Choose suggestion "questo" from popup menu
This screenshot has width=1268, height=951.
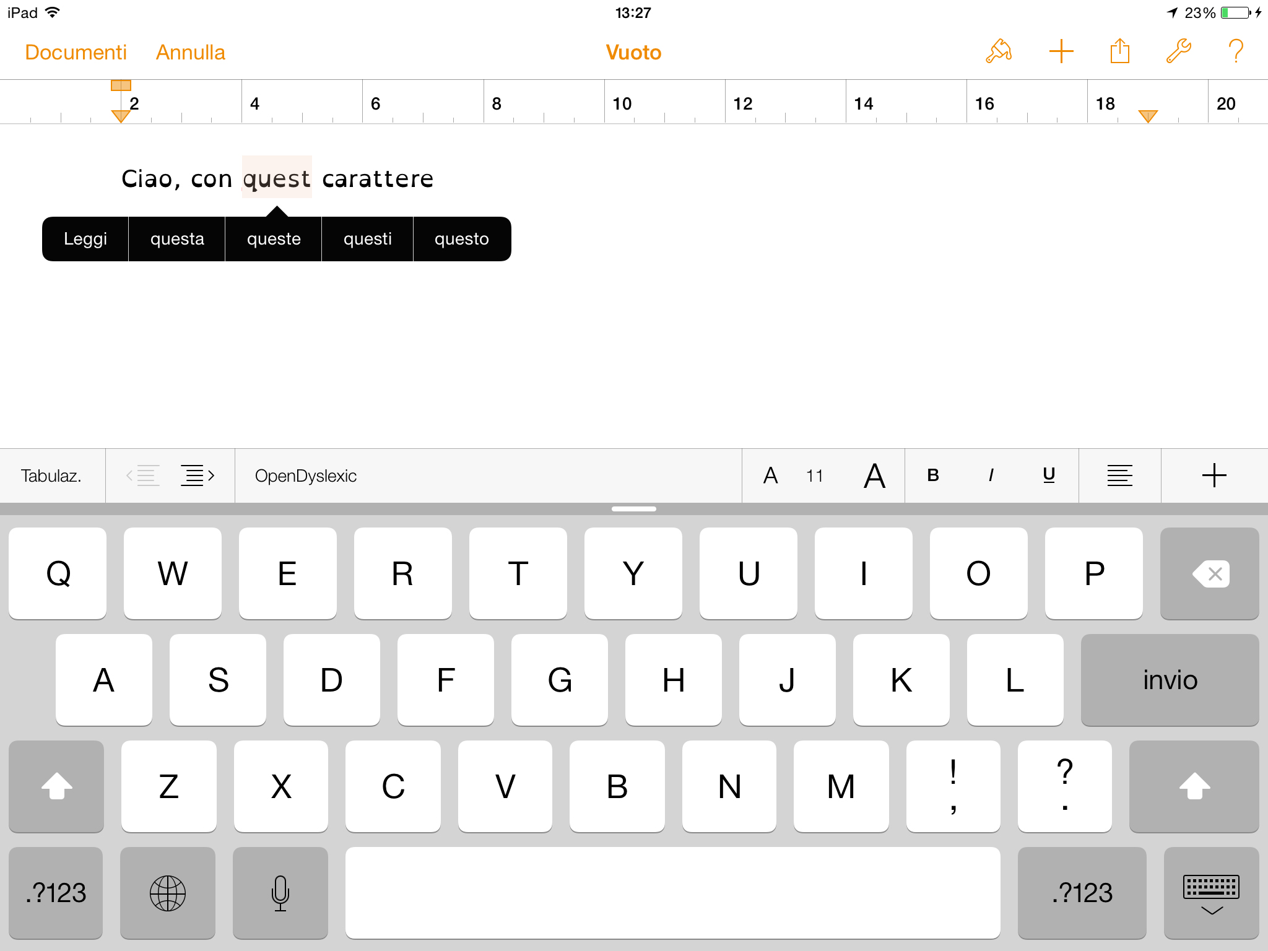point(461,239)
